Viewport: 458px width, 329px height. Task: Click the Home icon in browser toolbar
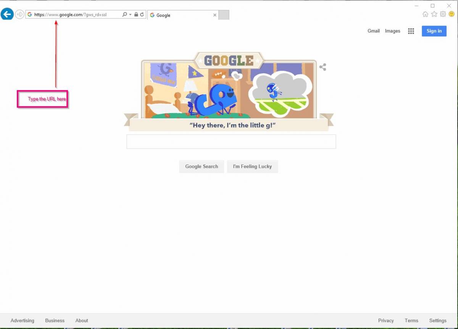(425, 14)
